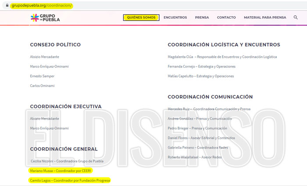The image size is (307, 186).
Task: Click the name Carlos Ominami
Action: click(x=42, y=86)
